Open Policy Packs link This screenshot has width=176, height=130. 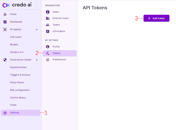pos(17,82)
